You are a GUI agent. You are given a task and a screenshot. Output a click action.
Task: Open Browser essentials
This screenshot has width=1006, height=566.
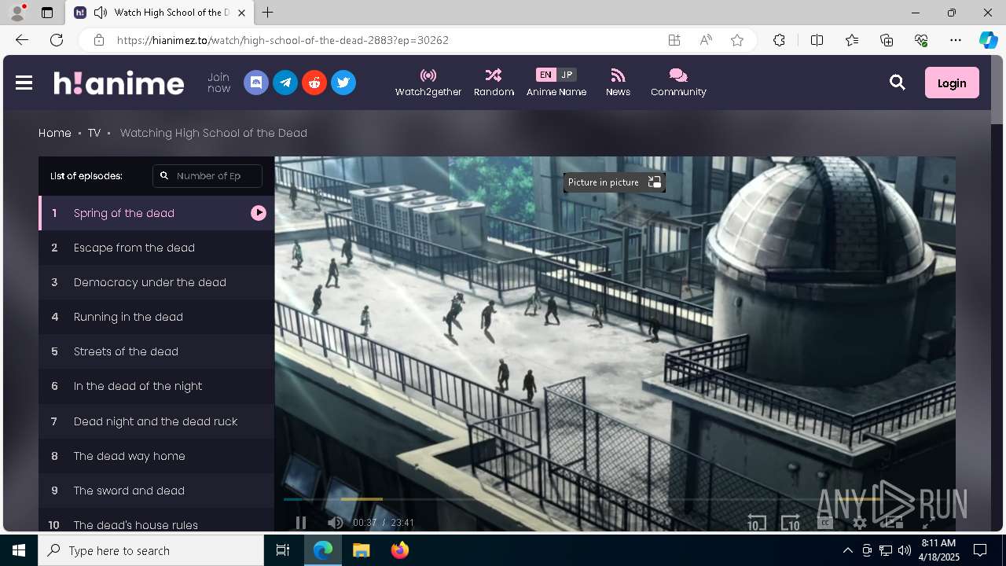click(x=921, y=40)
